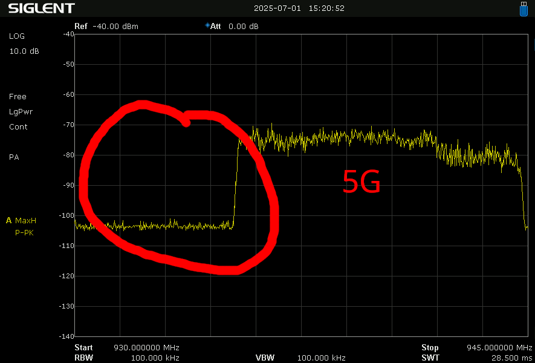Select the LgPwr average type label
The image size is (535, 363).
pos(21,112)
